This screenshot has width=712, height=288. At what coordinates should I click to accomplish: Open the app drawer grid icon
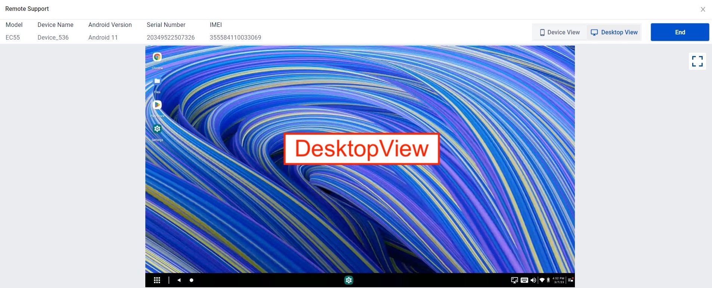coord(157,280)
